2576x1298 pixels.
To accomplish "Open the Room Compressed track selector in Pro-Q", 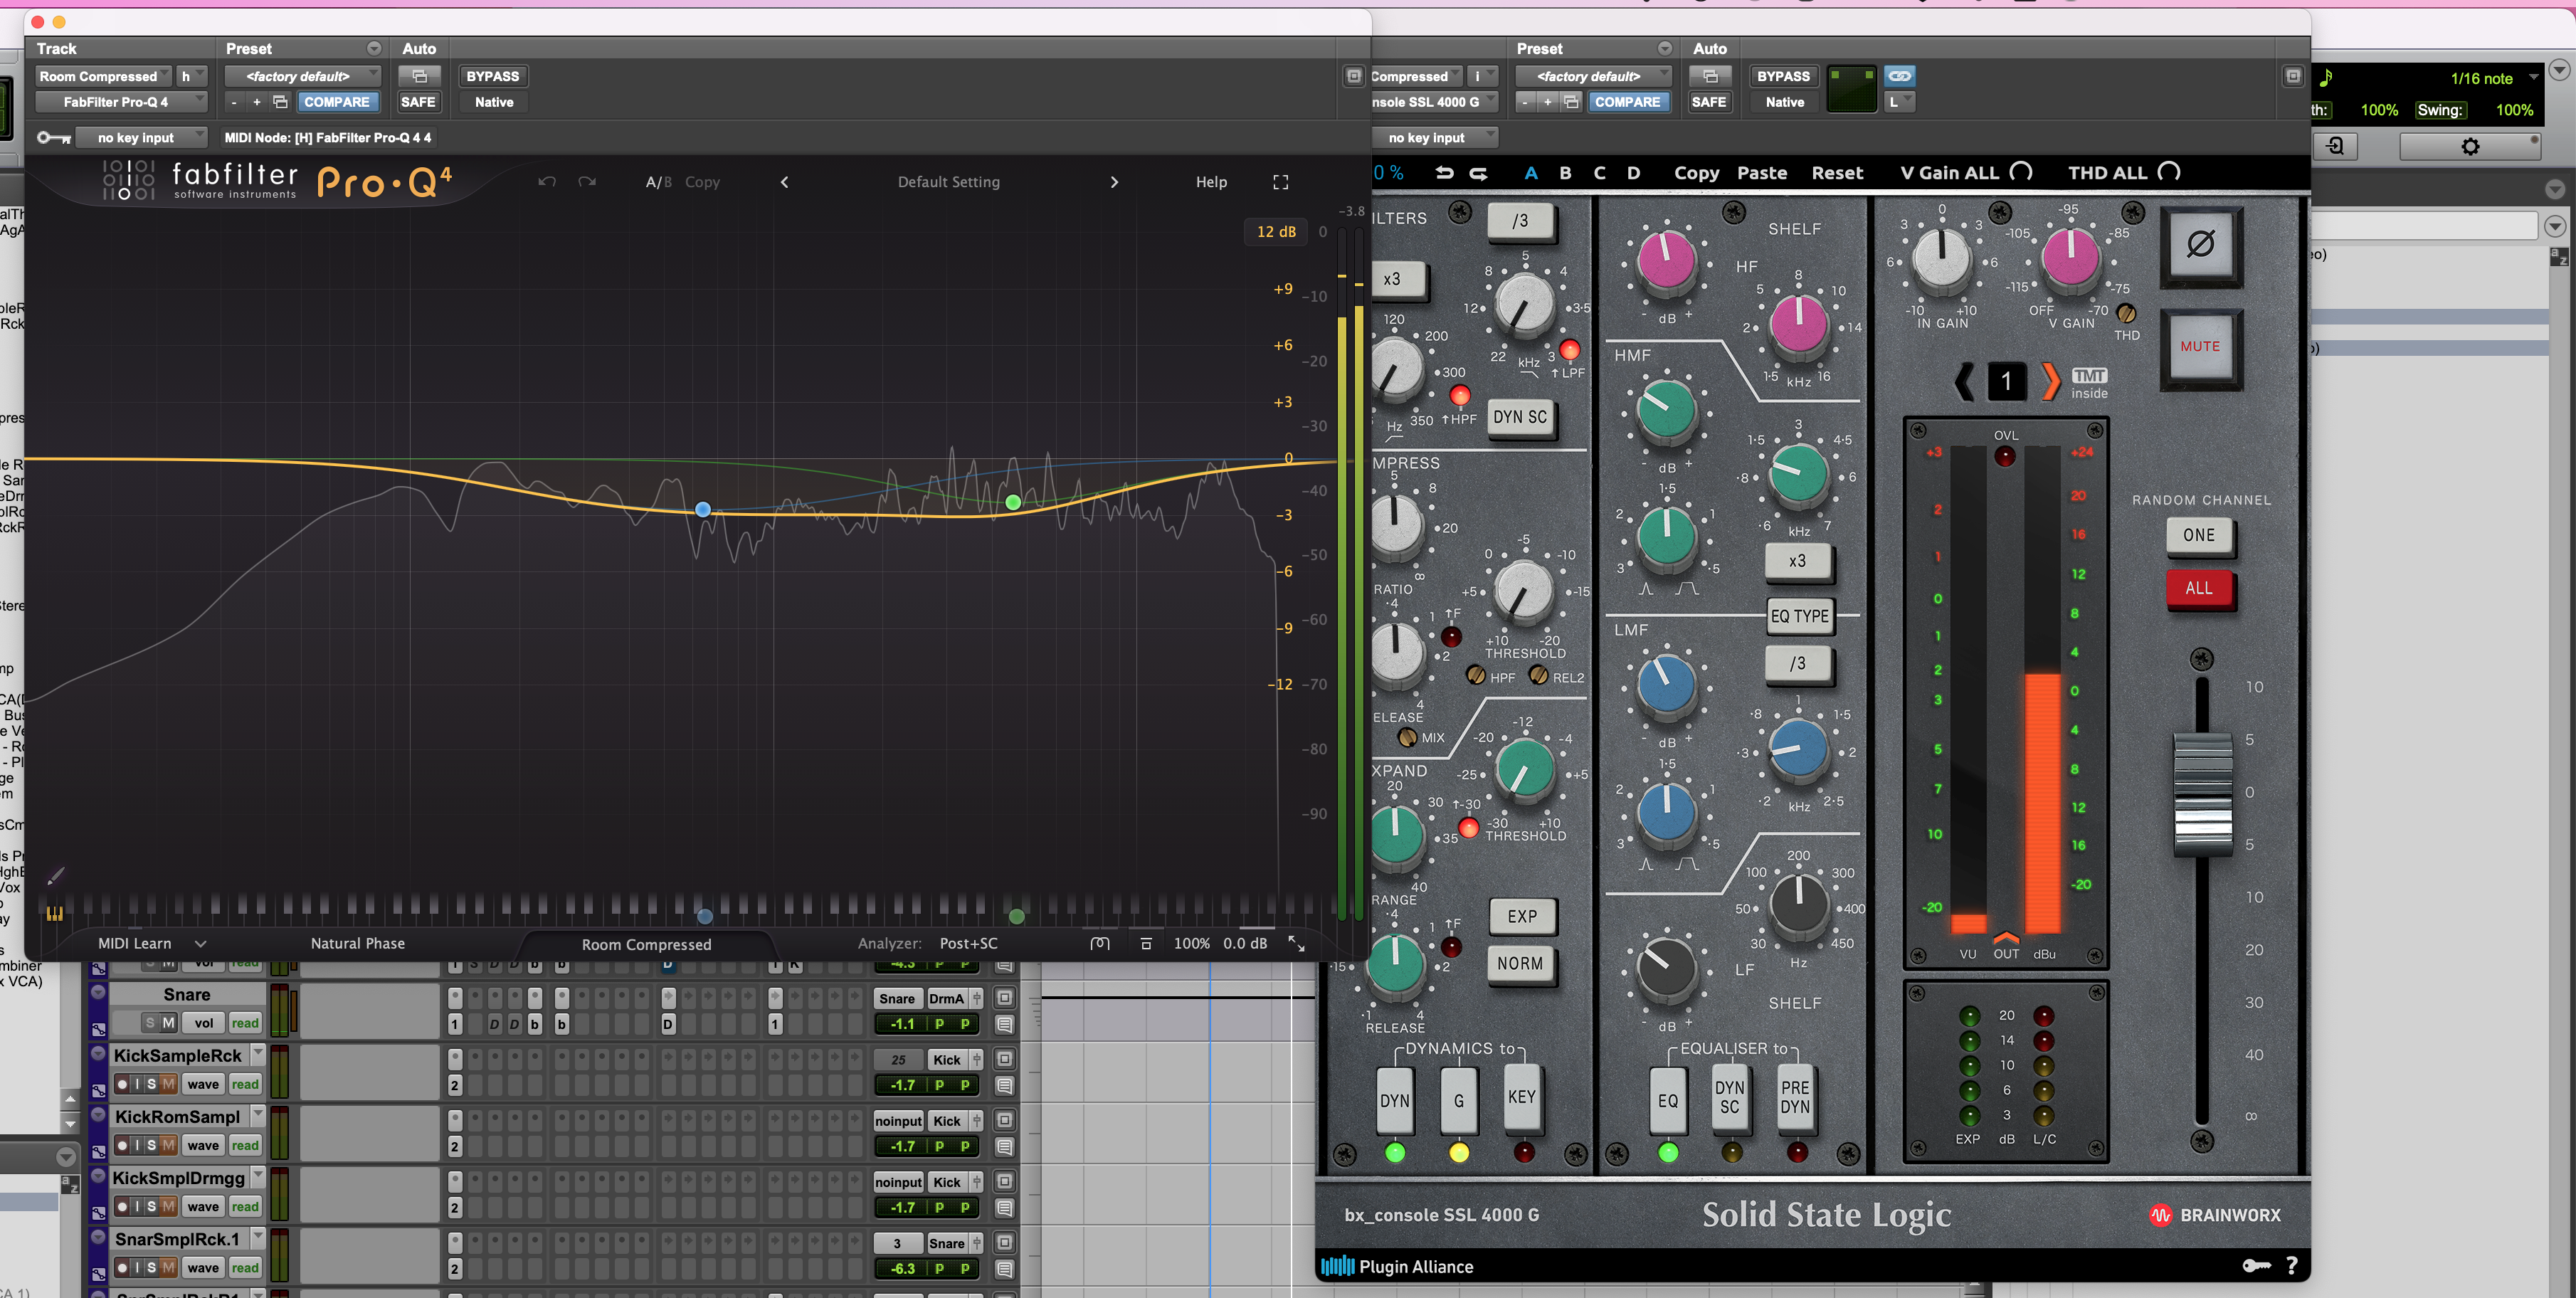I will tap(103, 76).
